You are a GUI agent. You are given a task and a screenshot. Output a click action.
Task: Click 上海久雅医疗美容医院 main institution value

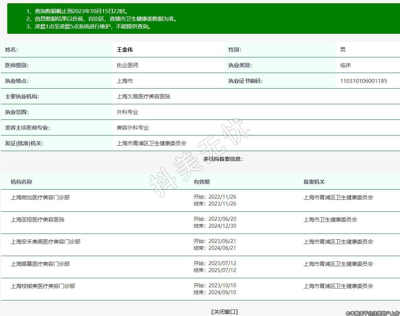point(143,97)
